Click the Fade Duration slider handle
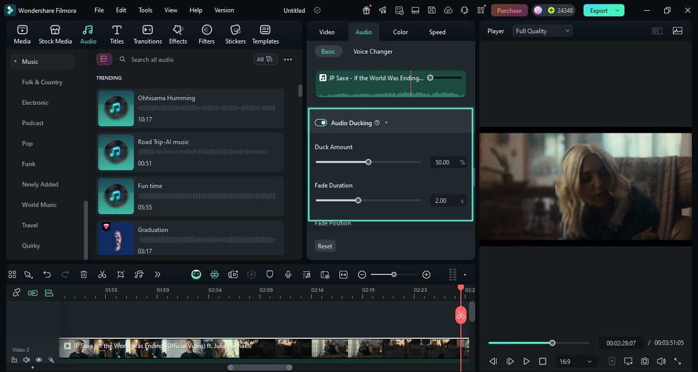 pos(358,200)
